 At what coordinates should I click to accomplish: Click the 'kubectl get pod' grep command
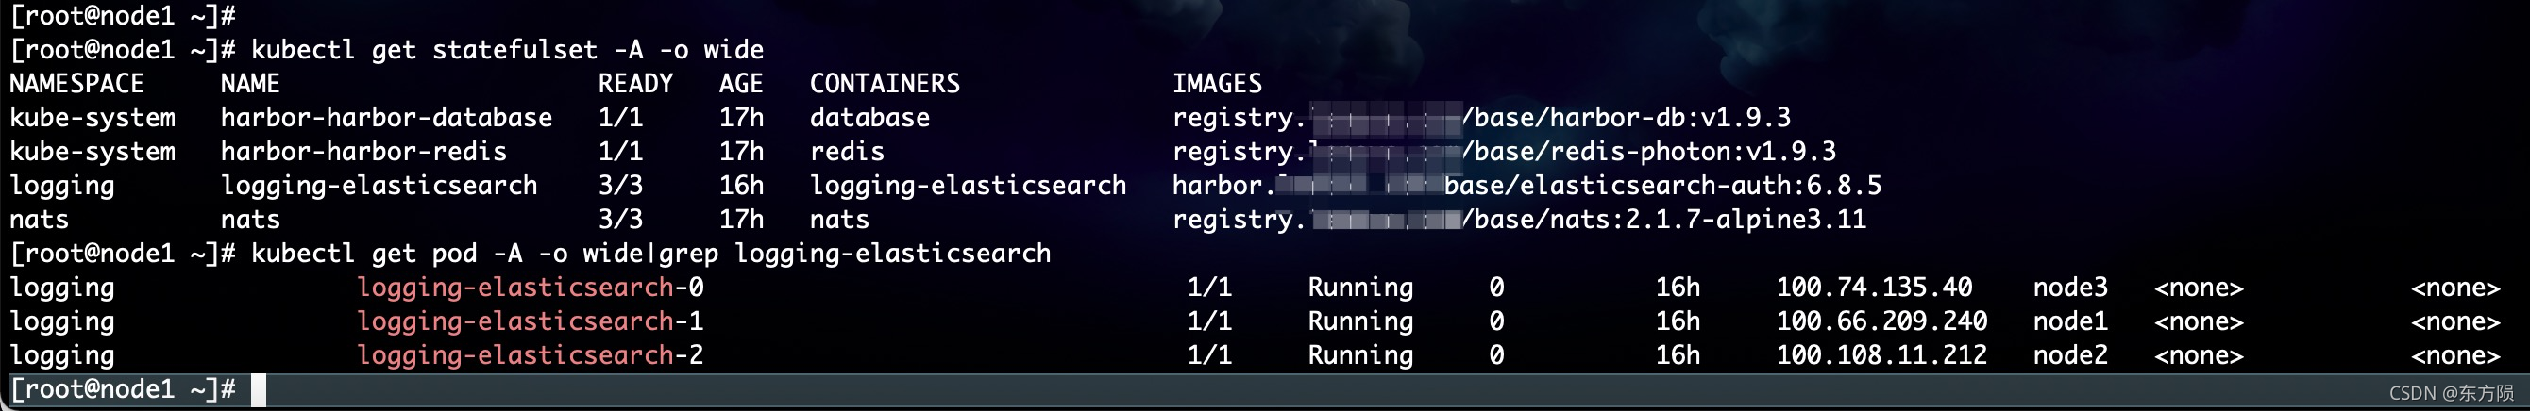[650, 253]
